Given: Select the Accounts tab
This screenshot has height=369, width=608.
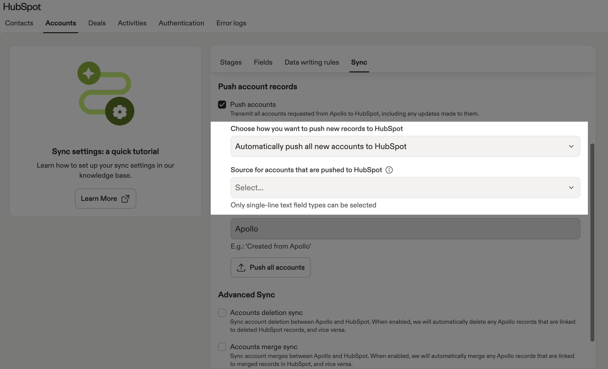Looking at the screenshot, I should 61,23.
